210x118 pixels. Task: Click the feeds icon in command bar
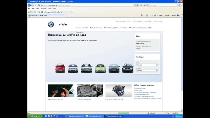point(147,15)
